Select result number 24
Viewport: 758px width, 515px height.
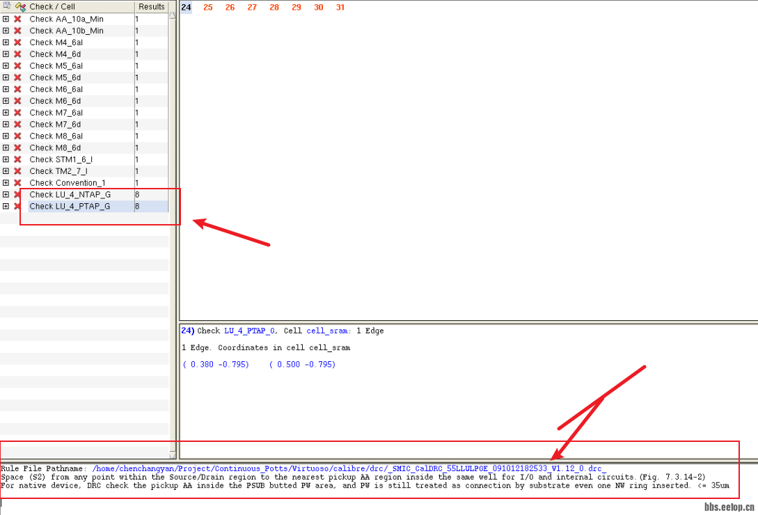click(186, 7)
